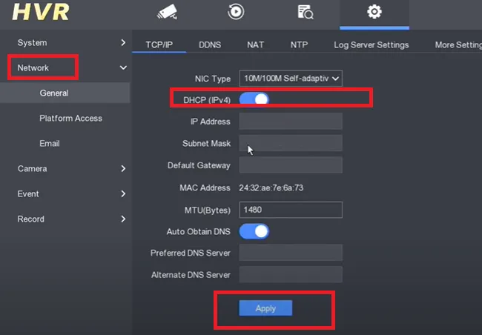482x335 pixels.
Task: Select Record in the sidebar
Action: tap(30, 219)
